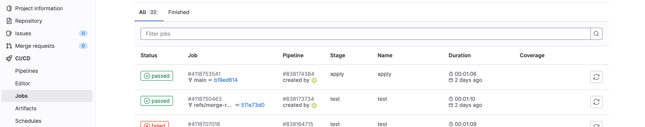Click calendar icon in job #4118750463 row
The image size is (645, 127).
click(x=451, y=105)
